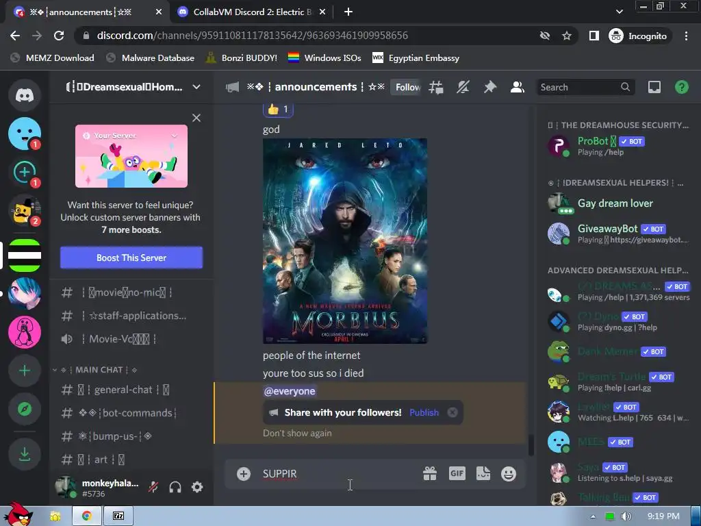Click the upload attachment plus button

244,474
